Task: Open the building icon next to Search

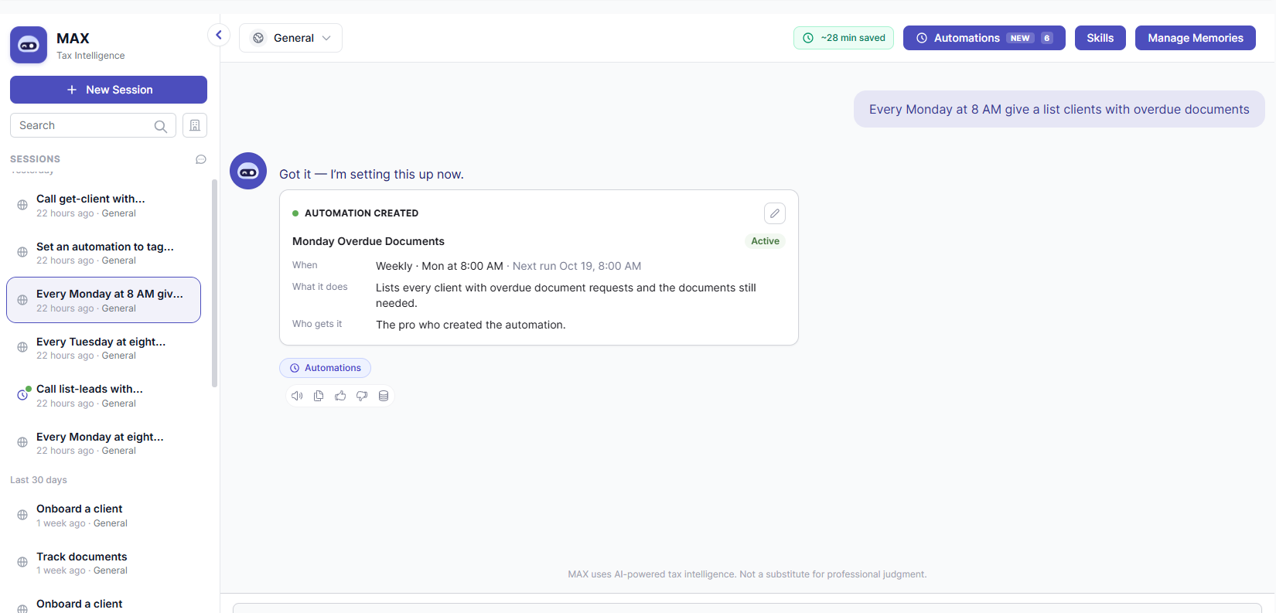Action: (x=195, y=125)
